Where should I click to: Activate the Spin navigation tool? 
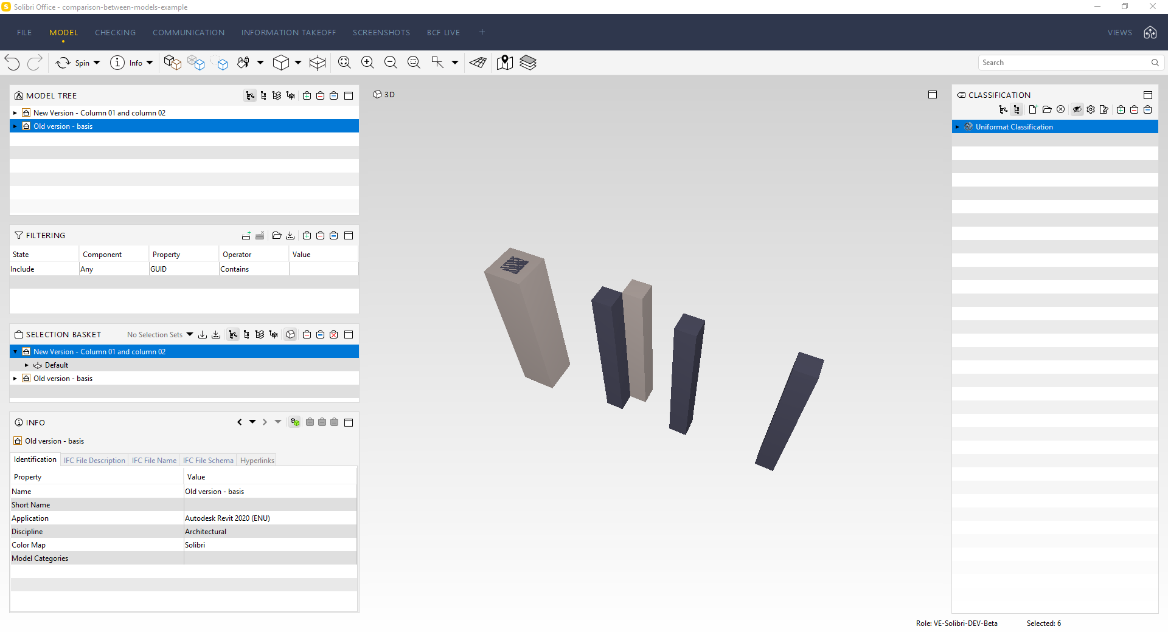[72, 63]
